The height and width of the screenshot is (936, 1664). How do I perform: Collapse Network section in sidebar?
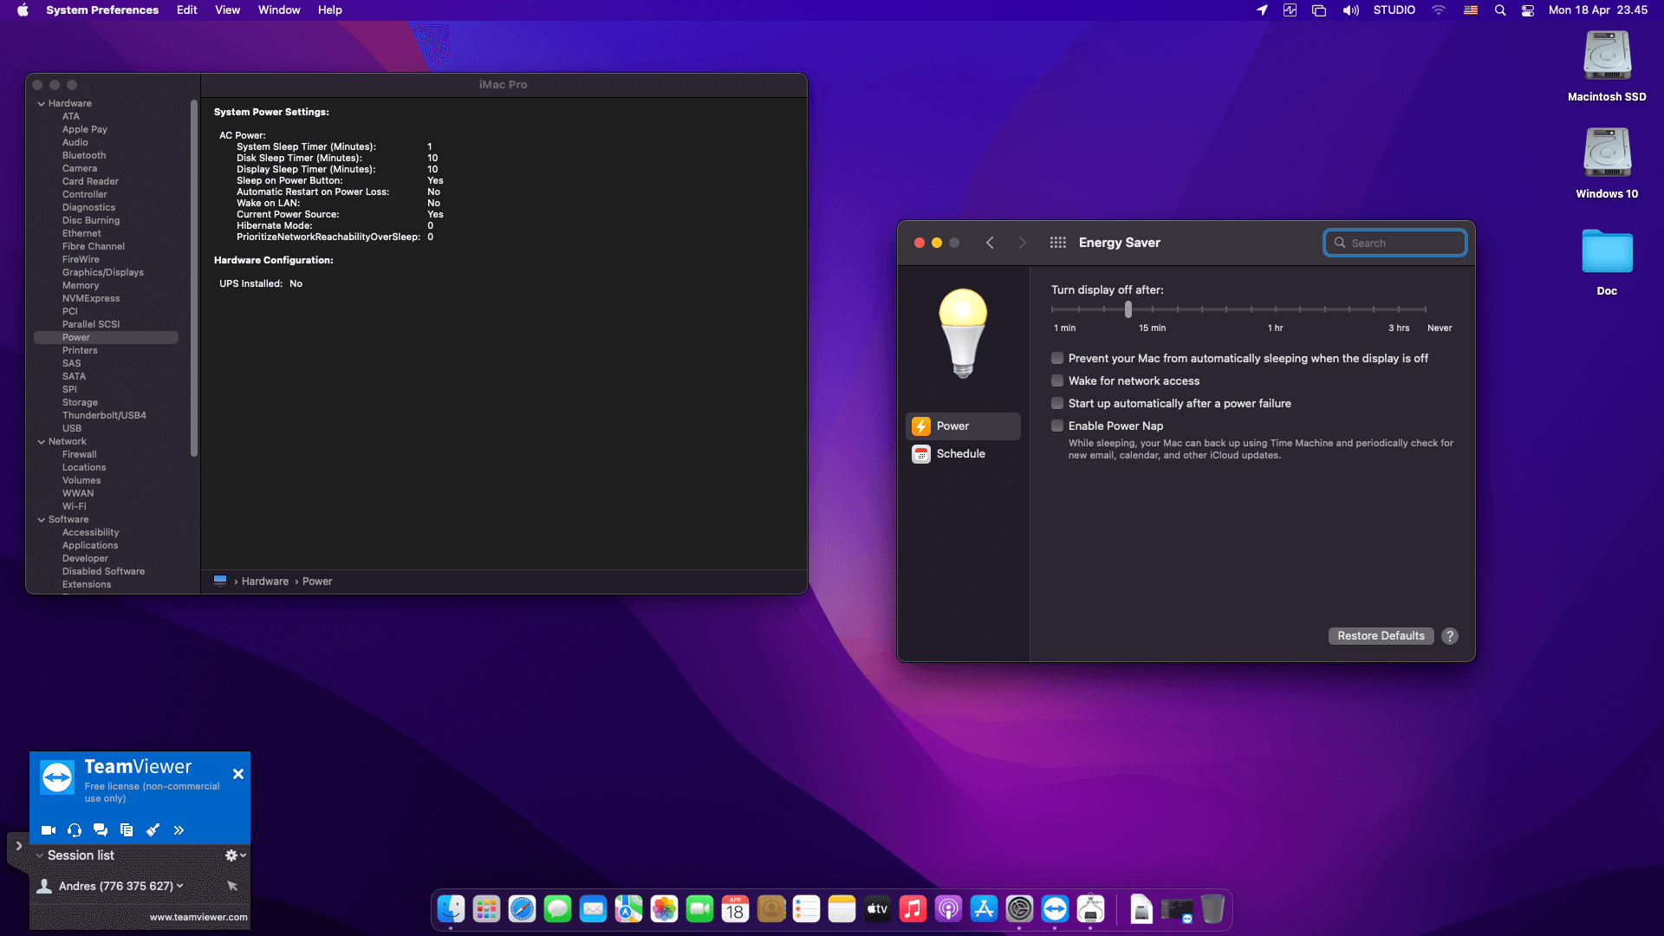coord(41,442)
